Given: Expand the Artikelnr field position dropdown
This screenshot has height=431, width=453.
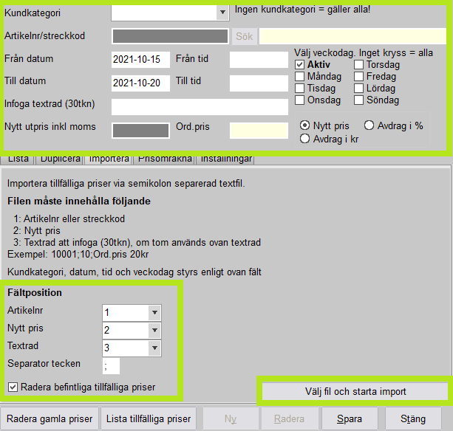Looking at the screenshot, I should tap(154, 312).
